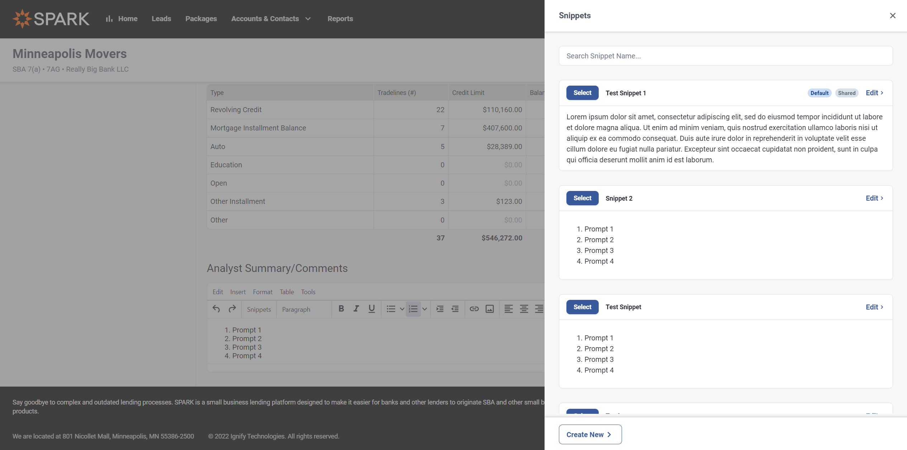907x450 pixels.
Task: Go to Packages page
Action: (x=201, y=19)
